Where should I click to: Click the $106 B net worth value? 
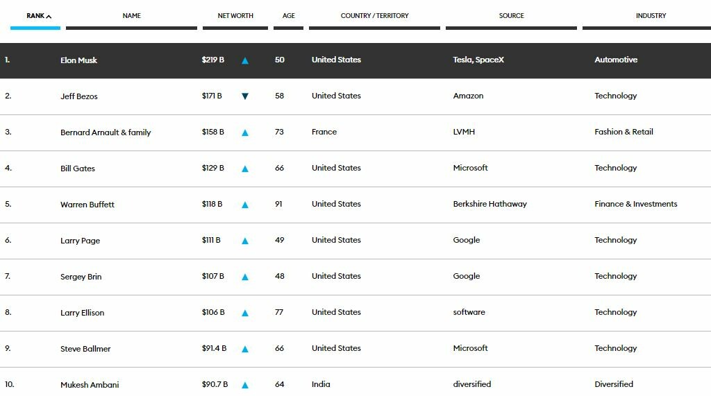(x=213, y=312)
